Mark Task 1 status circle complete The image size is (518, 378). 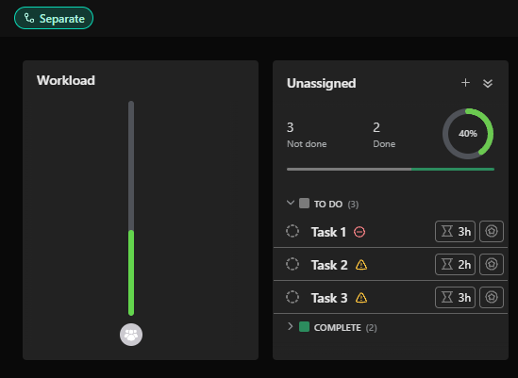(x=292, y=231)
